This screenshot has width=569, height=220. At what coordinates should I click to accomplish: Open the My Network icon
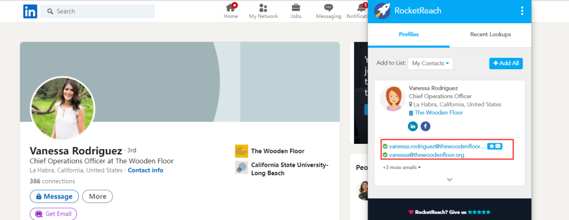263,8
